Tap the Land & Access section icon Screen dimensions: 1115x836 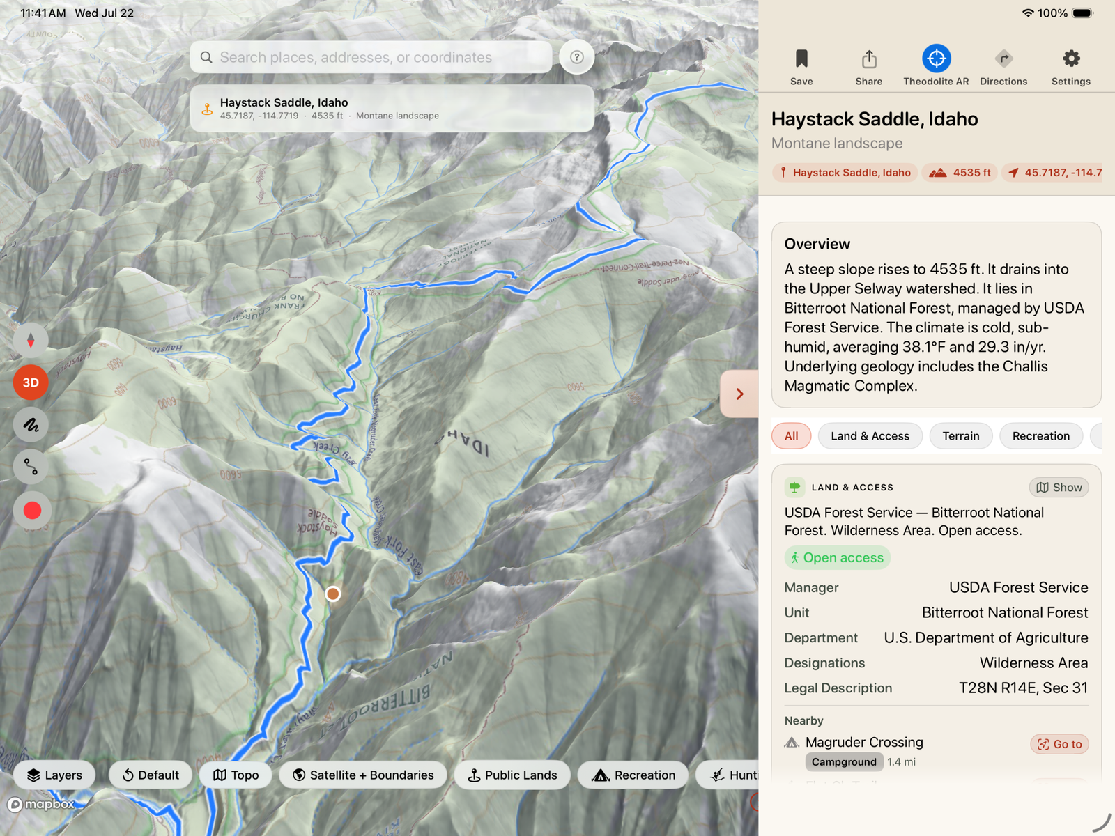pos(794,488)
